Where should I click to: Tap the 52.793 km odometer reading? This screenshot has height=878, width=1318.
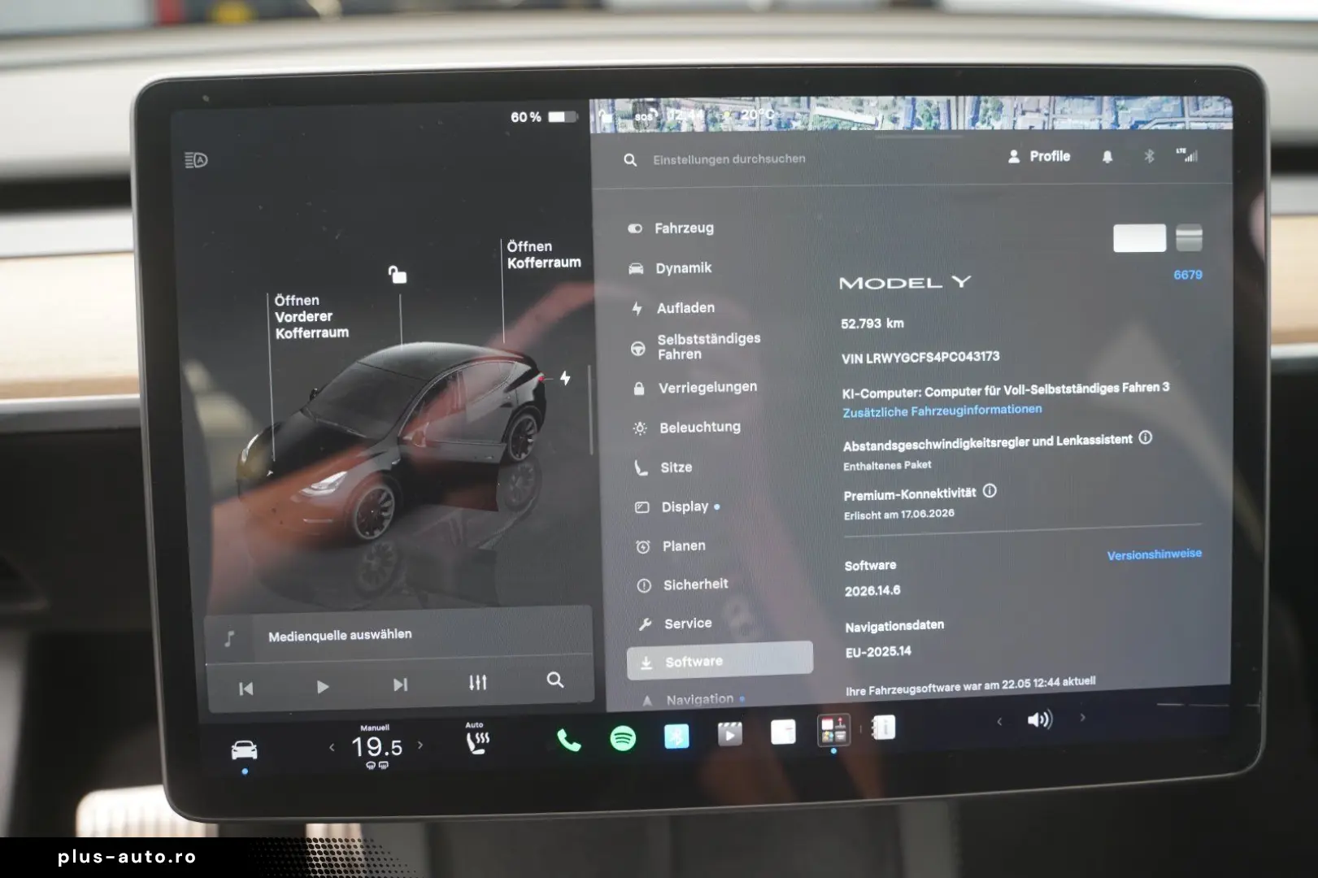872,324
